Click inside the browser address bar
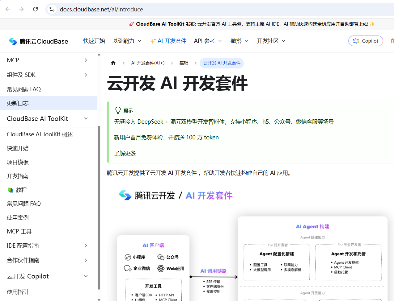 point(124,9)
